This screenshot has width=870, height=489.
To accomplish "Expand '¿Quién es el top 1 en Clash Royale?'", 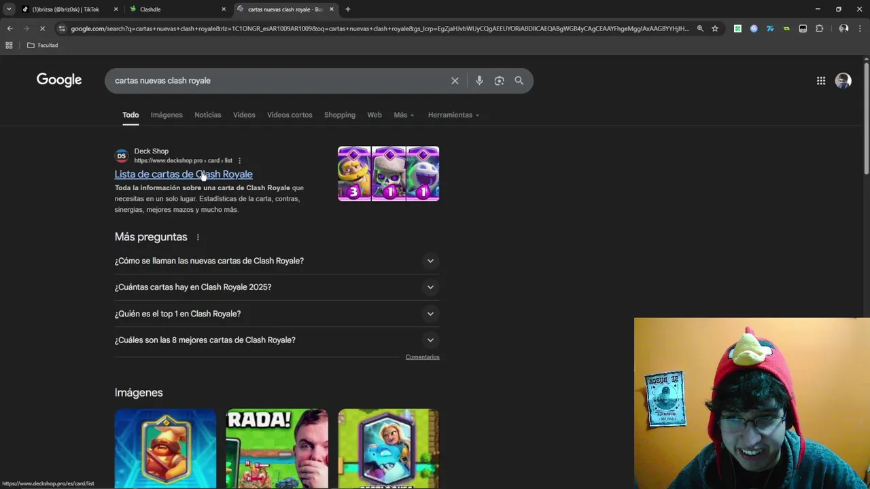I will coord(277,314).
